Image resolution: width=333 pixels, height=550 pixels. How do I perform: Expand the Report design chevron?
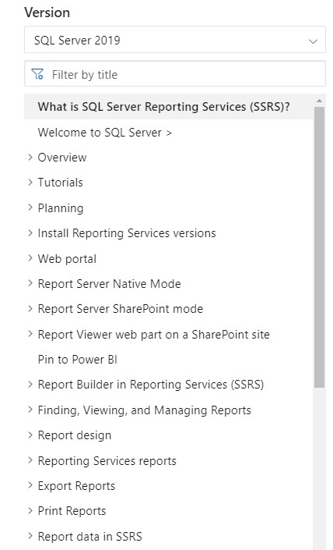[x=30, y=435]
